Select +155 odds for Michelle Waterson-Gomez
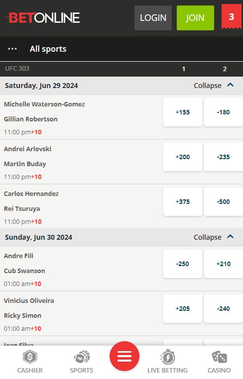 tap(183, 112)
